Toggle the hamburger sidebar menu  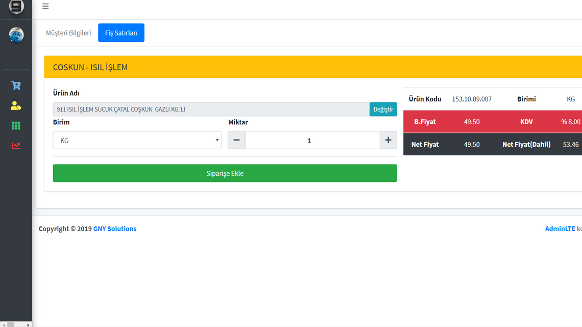pos(45,7)
